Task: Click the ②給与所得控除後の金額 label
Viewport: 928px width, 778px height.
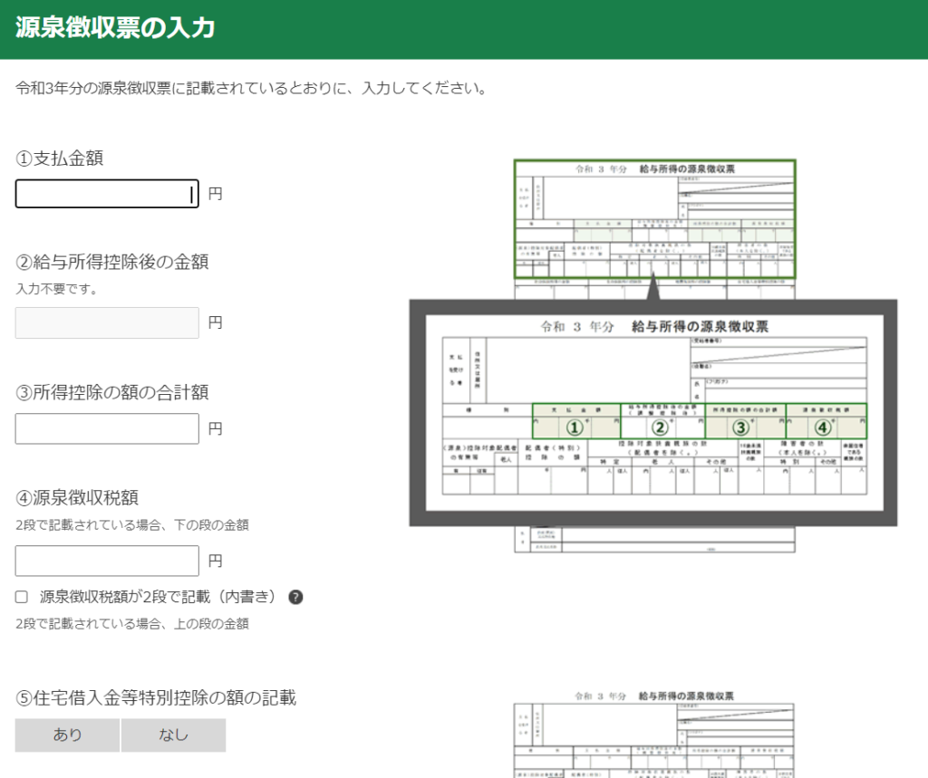Action: [111, 262]
